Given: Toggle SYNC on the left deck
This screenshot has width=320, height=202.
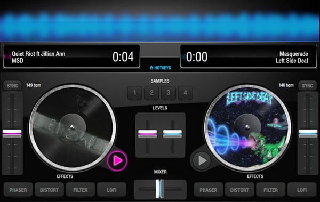Looking at the screenshot, I should click(12, 86).
